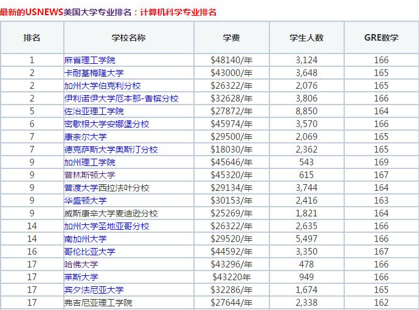The height and width of the screenshot is (310, 419).
Task: Open 伊利诺伊大学厄本那-香槟分校 link
Action: pos(121,98)
